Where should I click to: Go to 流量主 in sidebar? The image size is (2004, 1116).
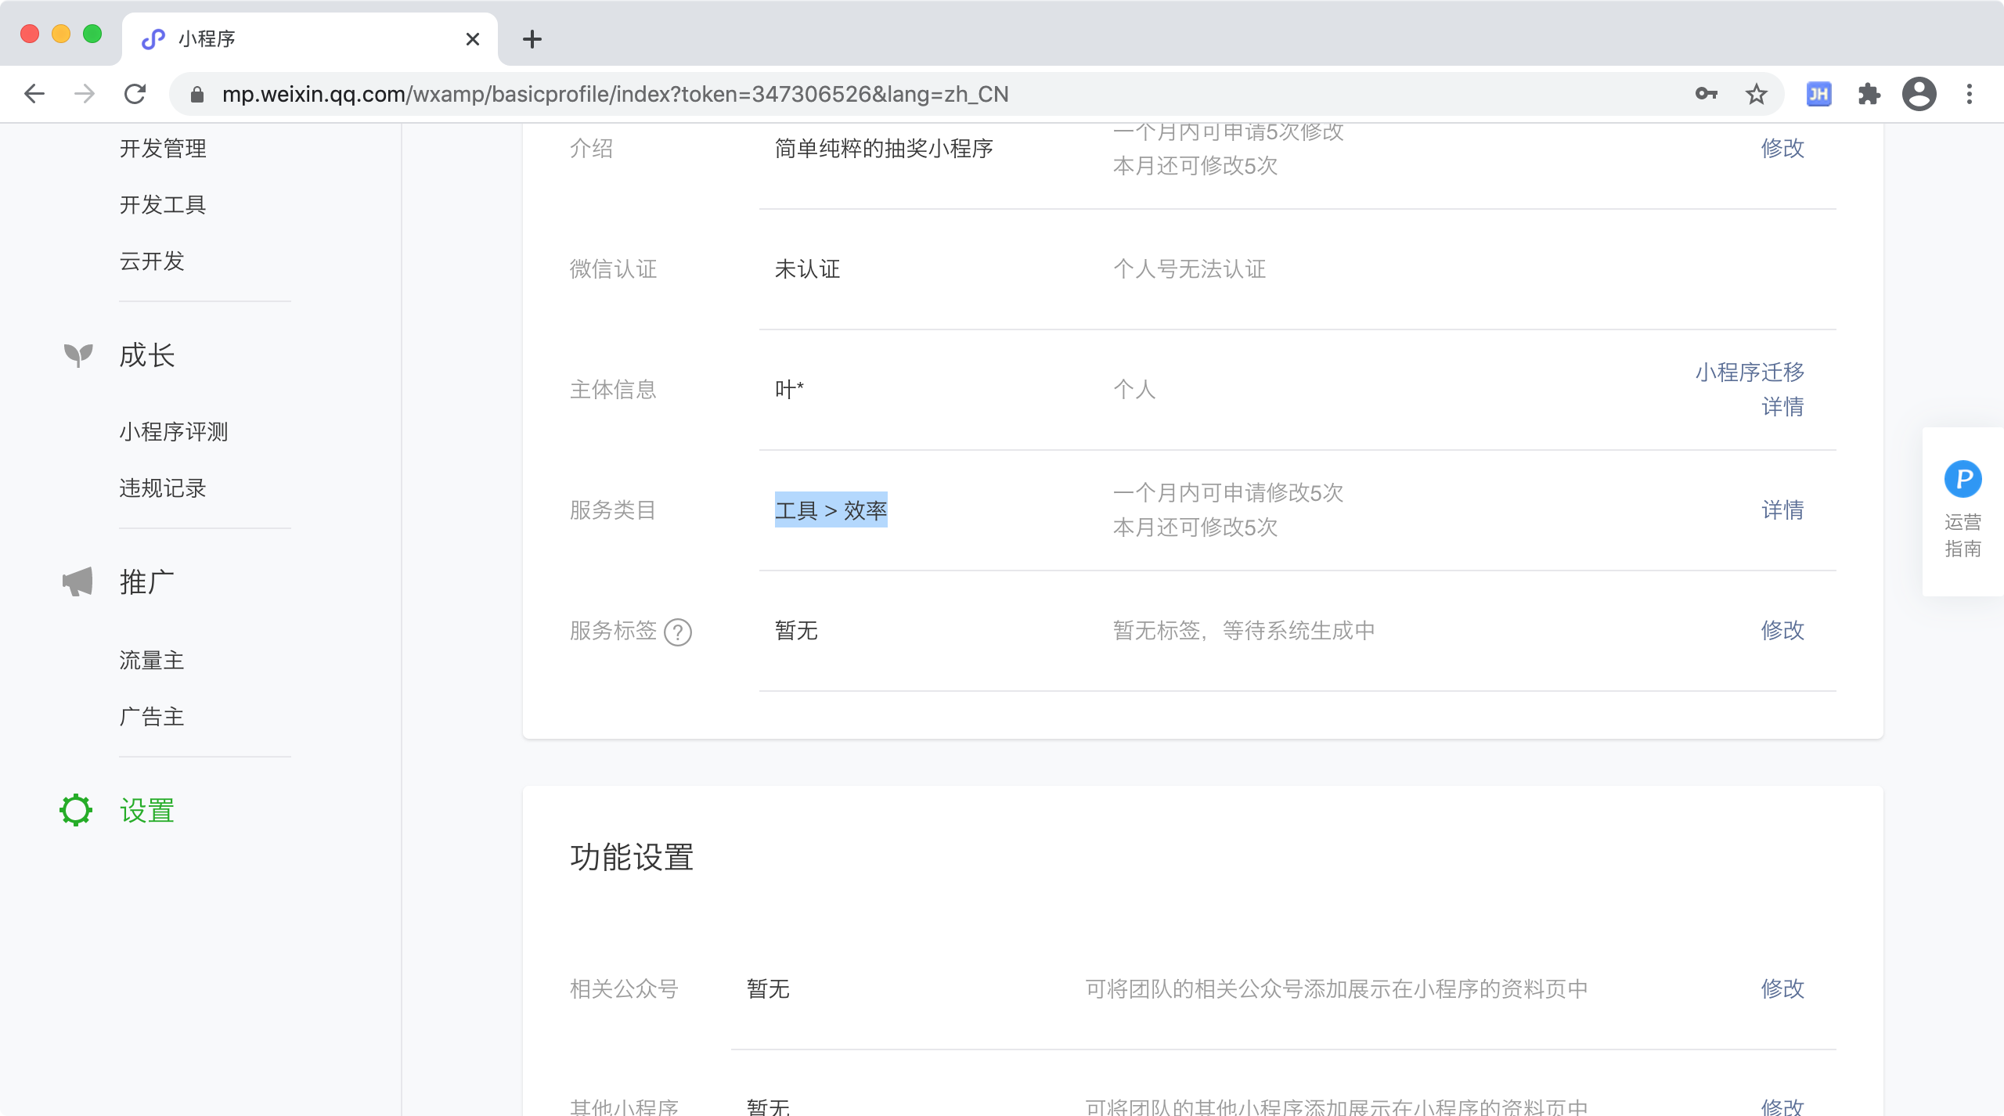click(x=152, y=661)
